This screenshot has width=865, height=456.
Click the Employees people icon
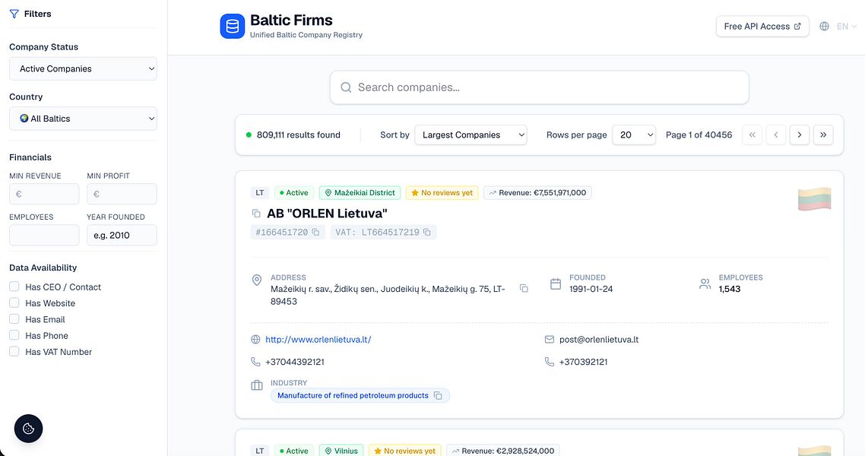coord(705,284)
